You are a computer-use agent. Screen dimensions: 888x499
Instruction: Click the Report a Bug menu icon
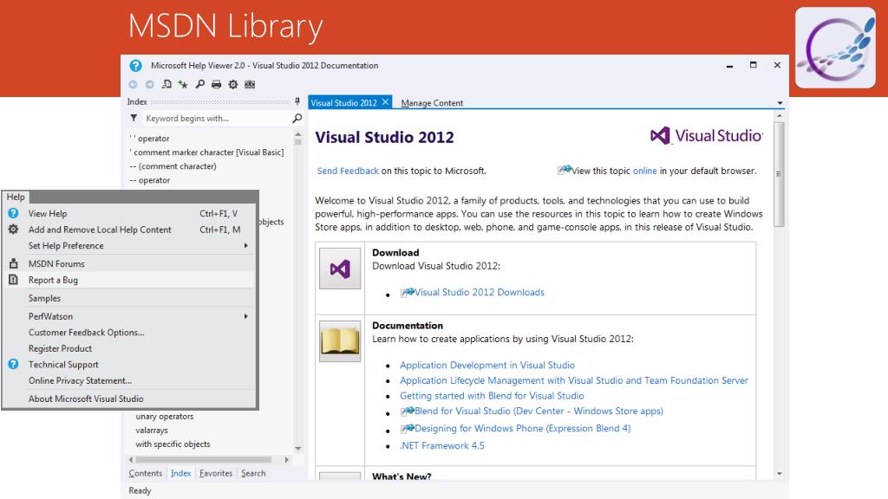coord(14,280)
